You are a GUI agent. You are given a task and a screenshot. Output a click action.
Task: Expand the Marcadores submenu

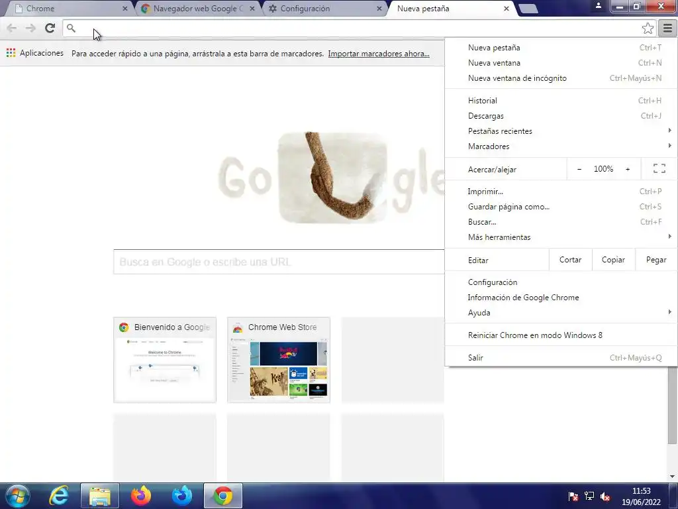pyautogui.click(x=561, y=146)
